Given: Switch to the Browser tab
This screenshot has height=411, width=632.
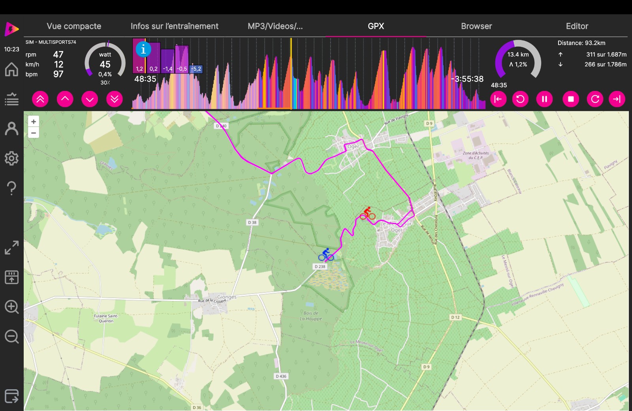Looking at the screenshot, I should tap(476, 26).
